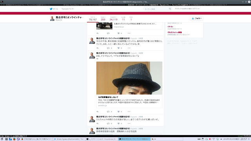Like the 東京高裁 tweet
251x141 pixels.
point(118,48)
